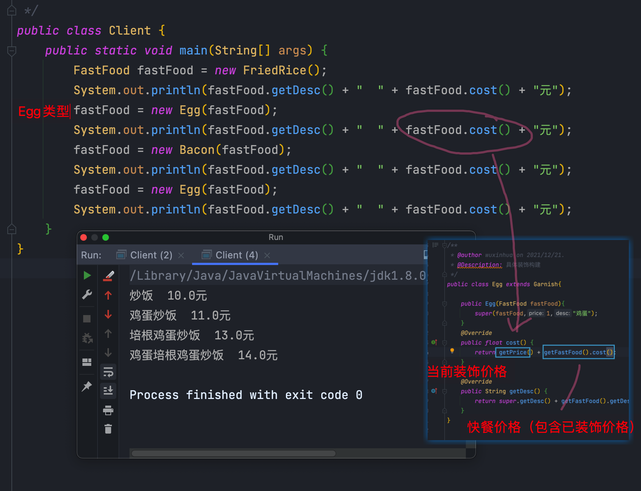Rerun Client with the green play icon
This screenshot has height=491, width=641.
click(x=87, y=275)
